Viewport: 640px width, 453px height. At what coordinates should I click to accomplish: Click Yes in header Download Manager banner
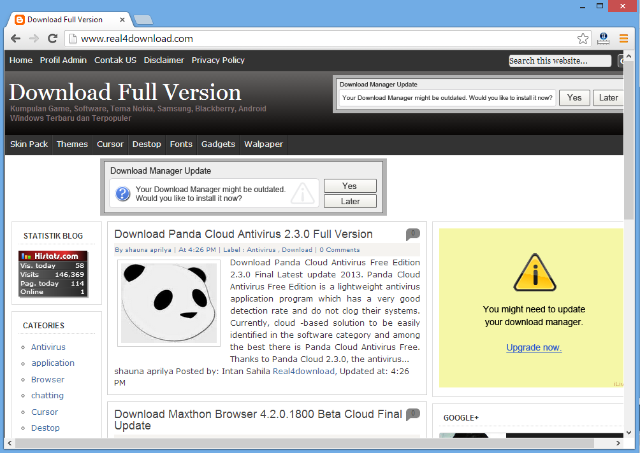click(574, 98)
